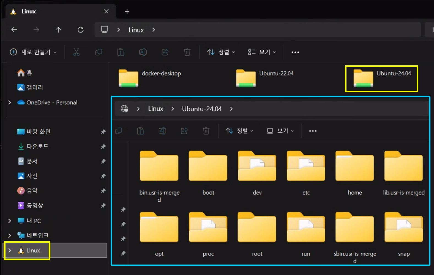Click the Paste icon in Ubuntu-24.04 window toolbar
Viewport: 434px width, 275px height.
140,131
